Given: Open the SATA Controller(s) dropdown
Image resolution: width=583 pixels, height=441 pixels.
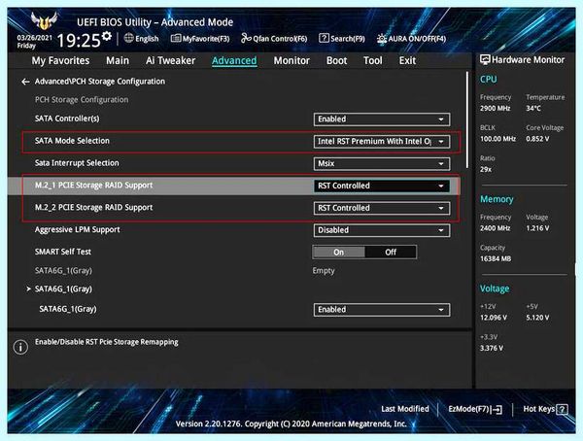Looking at the screenshot, I should pos(382,119).
